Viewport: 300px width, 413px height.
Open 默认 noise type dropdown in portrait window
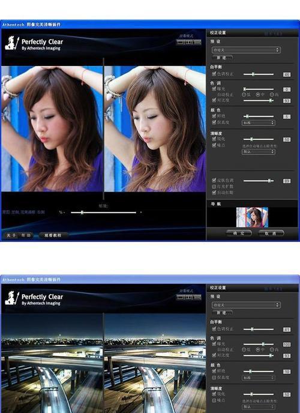point(259,152)
